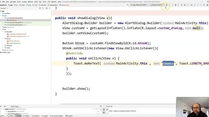Open the Build menu
This screenshot has height=117, width=209.
[x=36, y=2]
